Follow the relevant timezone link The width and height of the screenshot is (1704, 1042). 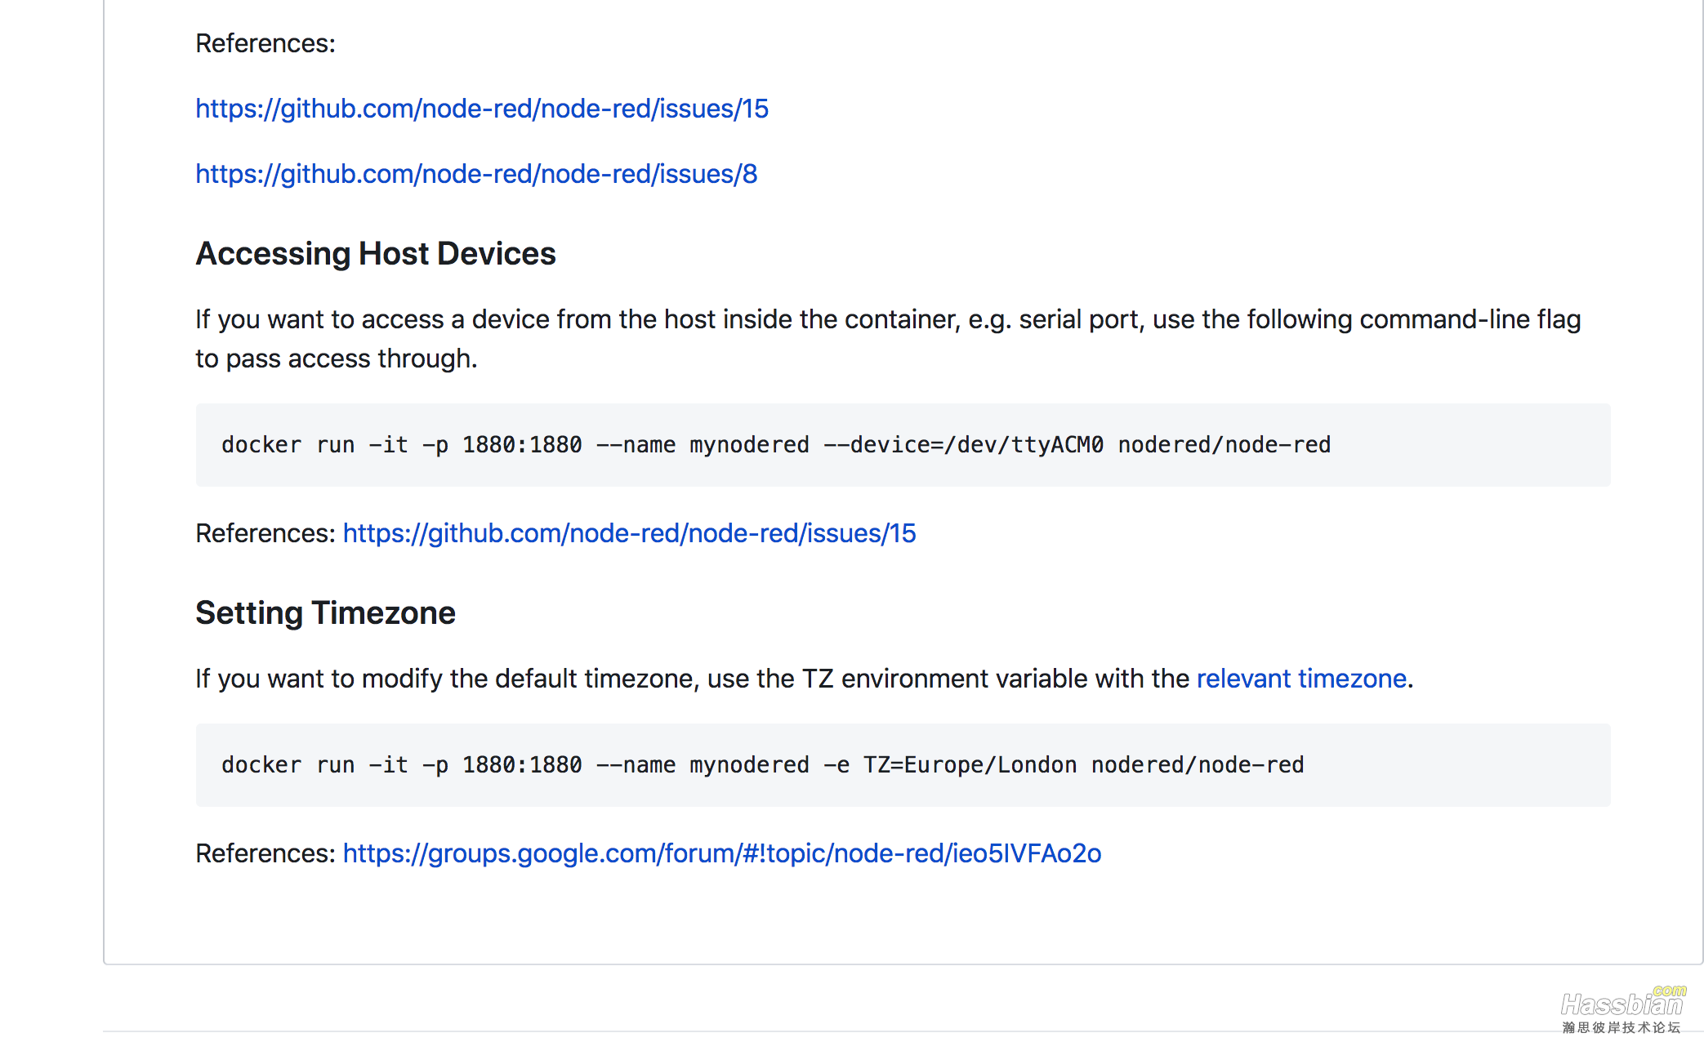[1301, 679]
